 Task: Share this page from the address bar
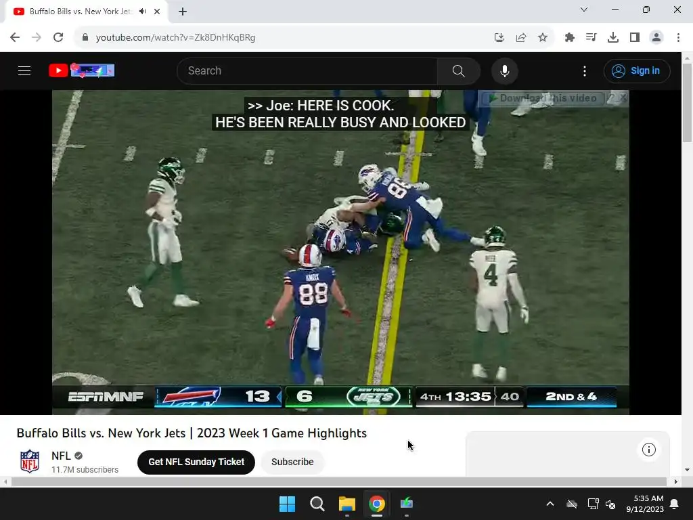pos(521,38)
